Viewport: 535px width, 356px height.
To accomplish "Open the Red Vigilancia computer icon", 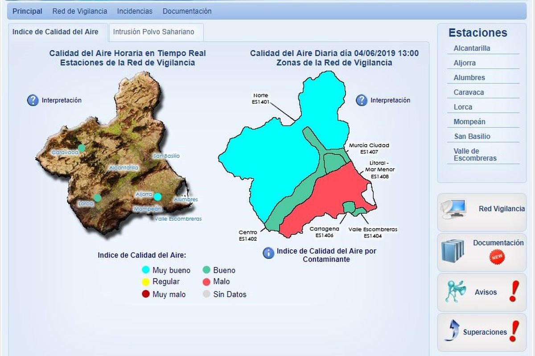I will click(454, 209).
